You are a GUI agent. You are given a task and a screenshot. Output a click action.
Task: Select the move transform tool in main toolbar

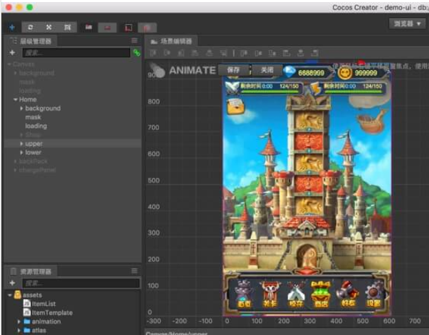(x=12, y=27)
